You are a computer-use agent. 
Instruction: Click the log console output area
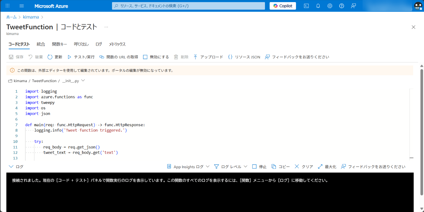[x=210, y=192]
